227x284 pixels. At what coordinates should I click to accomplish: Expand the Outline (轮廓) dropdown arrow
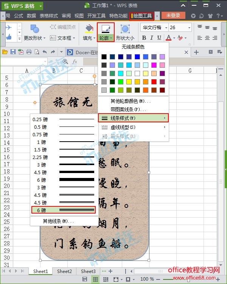click(111, 38)
